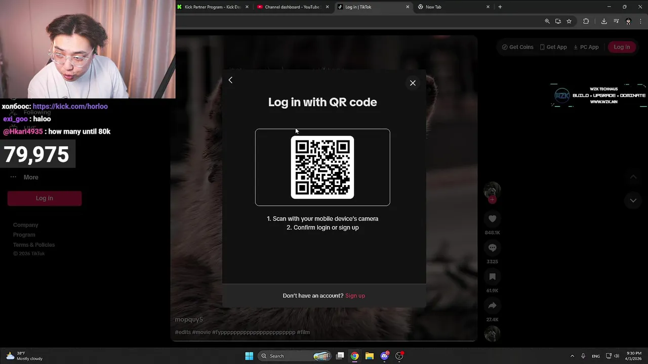Open the Company footer link
The height and width of the screenshot is (364, 648).
26,225
